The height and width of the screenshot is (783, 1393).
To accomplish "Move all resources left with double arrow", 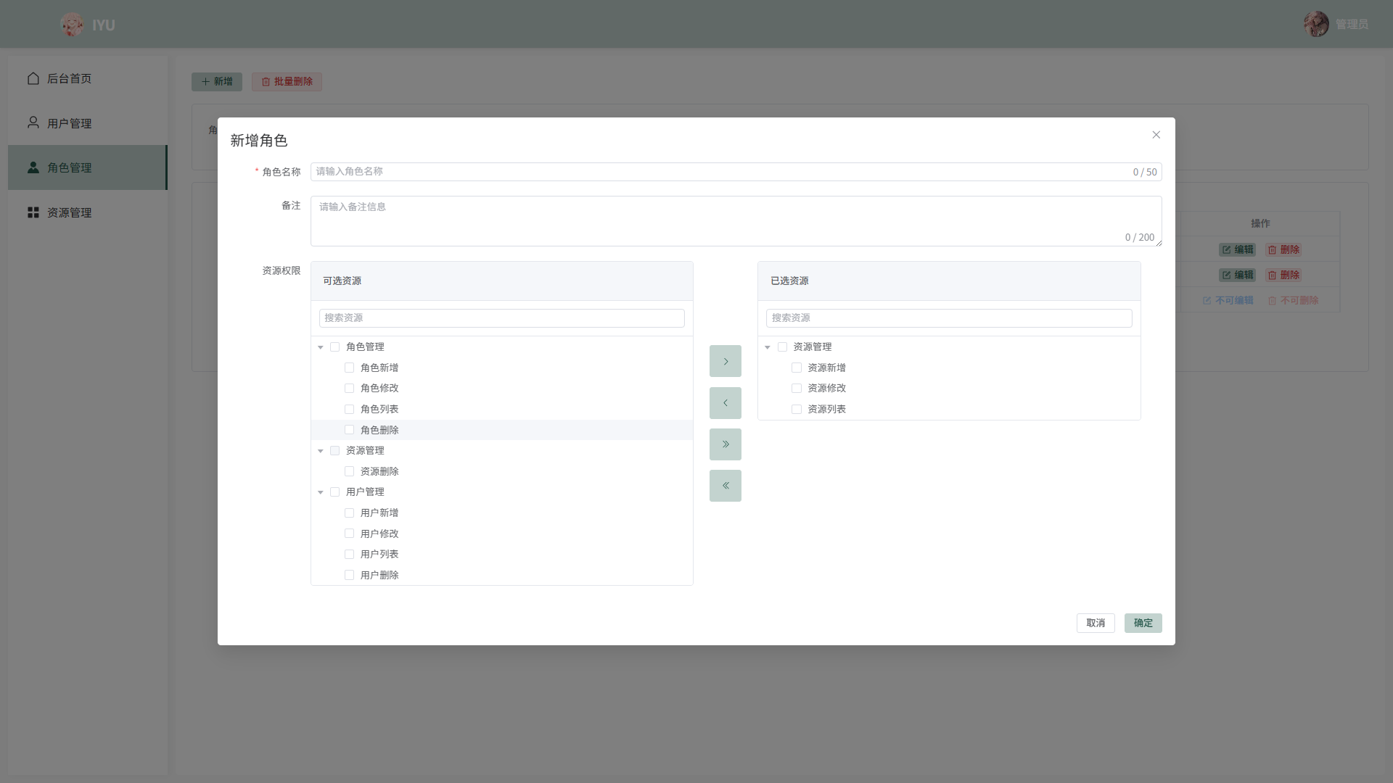I will click(x=725, y=486).
